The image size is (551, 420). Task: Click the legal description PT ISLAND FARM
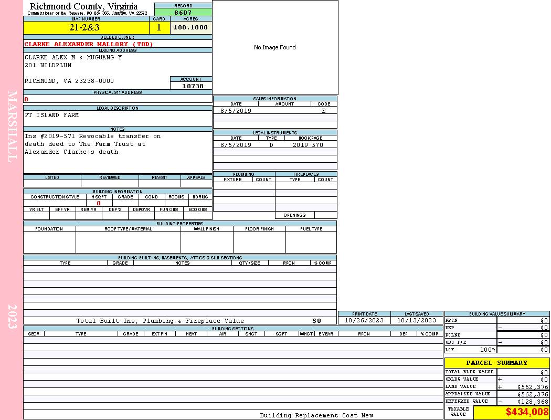52,115
